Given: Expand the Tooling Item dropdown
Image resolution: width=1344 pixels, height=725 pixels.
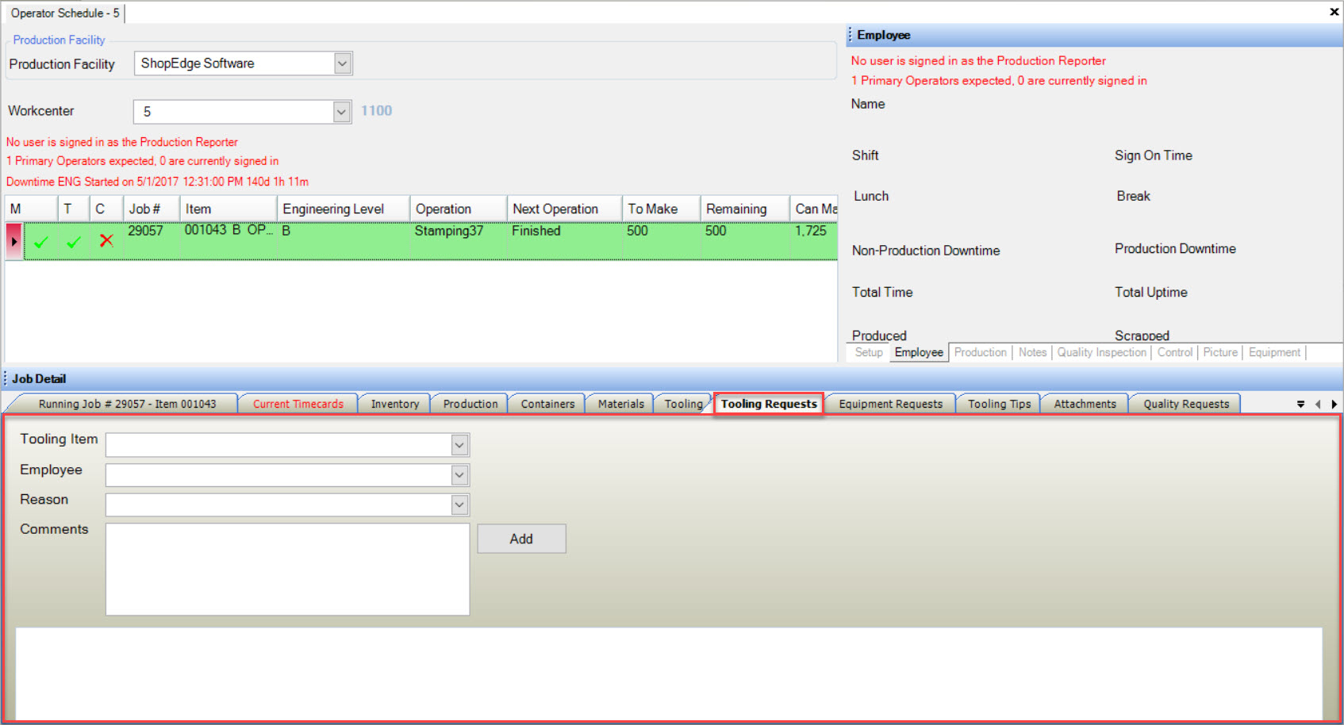Looking at the screenshot, I should [459, 445].
